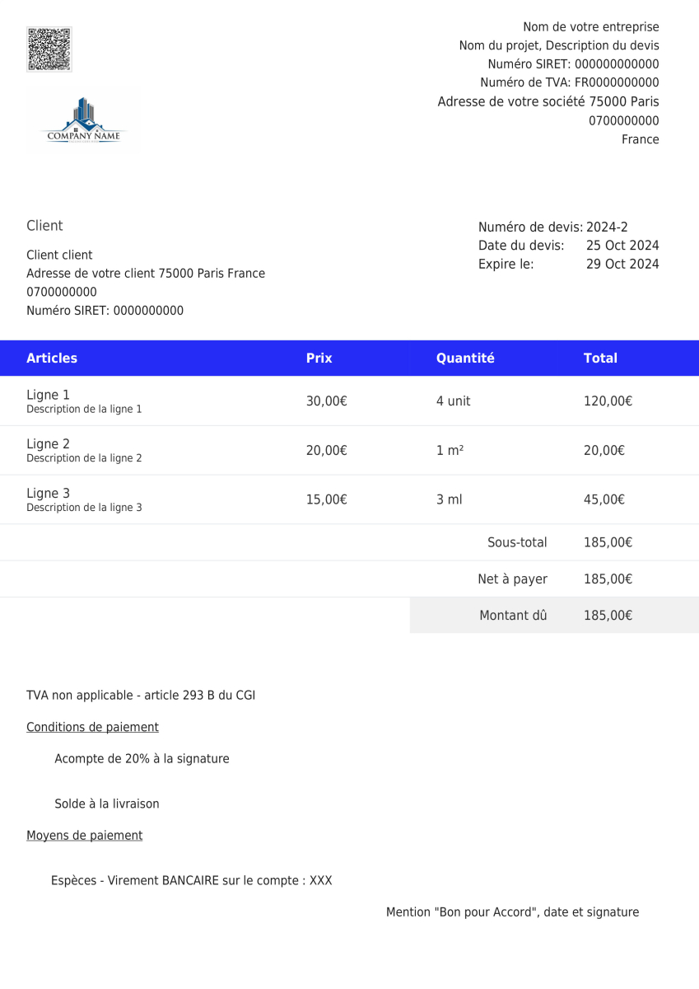Click the expiry date 29 Oct 2024
Viewport: 699px width, 989px height.
pyautogui.click(x=622, y=264)
